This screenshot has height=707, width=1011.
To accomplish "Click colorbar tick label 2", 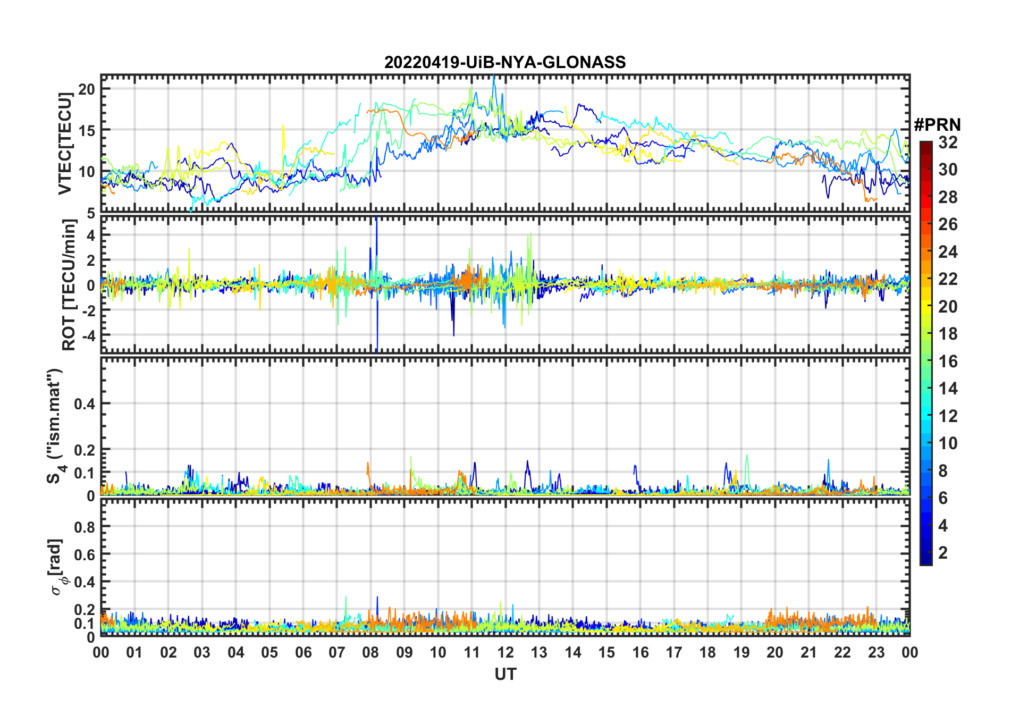I will [943, 553].
